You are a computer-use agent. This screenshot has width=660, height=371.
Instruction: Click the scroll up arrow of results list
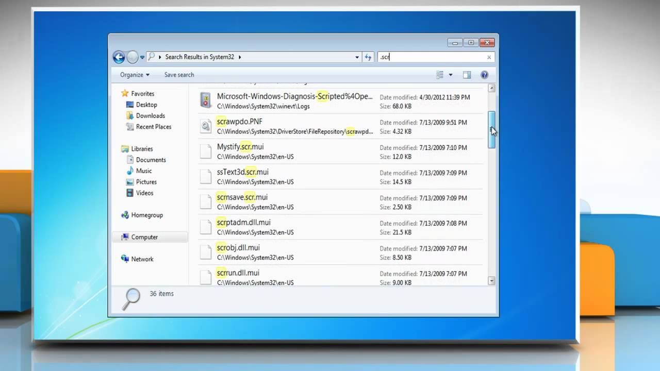point(491,88)
